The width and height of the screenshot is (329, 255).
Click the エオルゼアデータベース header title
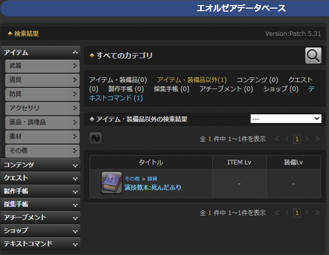coord(241,9)
